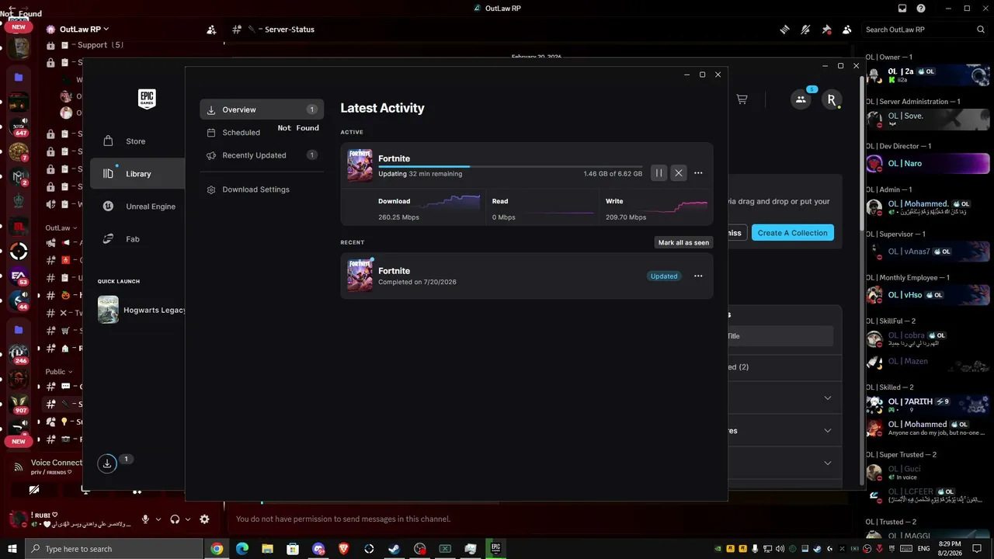Click Create A Collection button

[793, 233]
